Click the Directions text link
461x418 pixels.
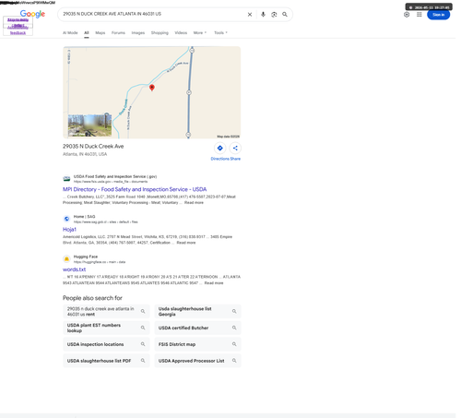tap(219, 159)
